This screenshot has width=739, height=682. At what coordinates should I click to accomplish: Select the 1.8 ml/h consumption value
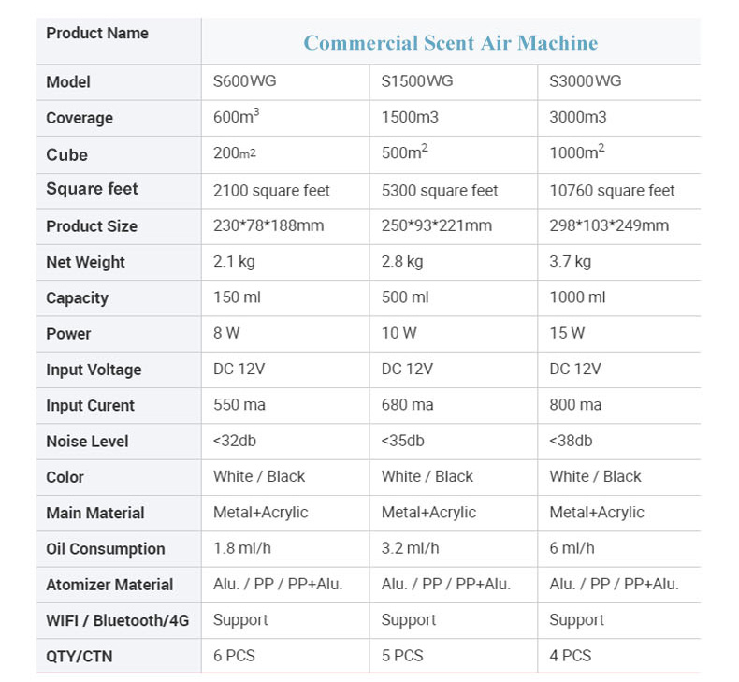[x=241, y=548]
